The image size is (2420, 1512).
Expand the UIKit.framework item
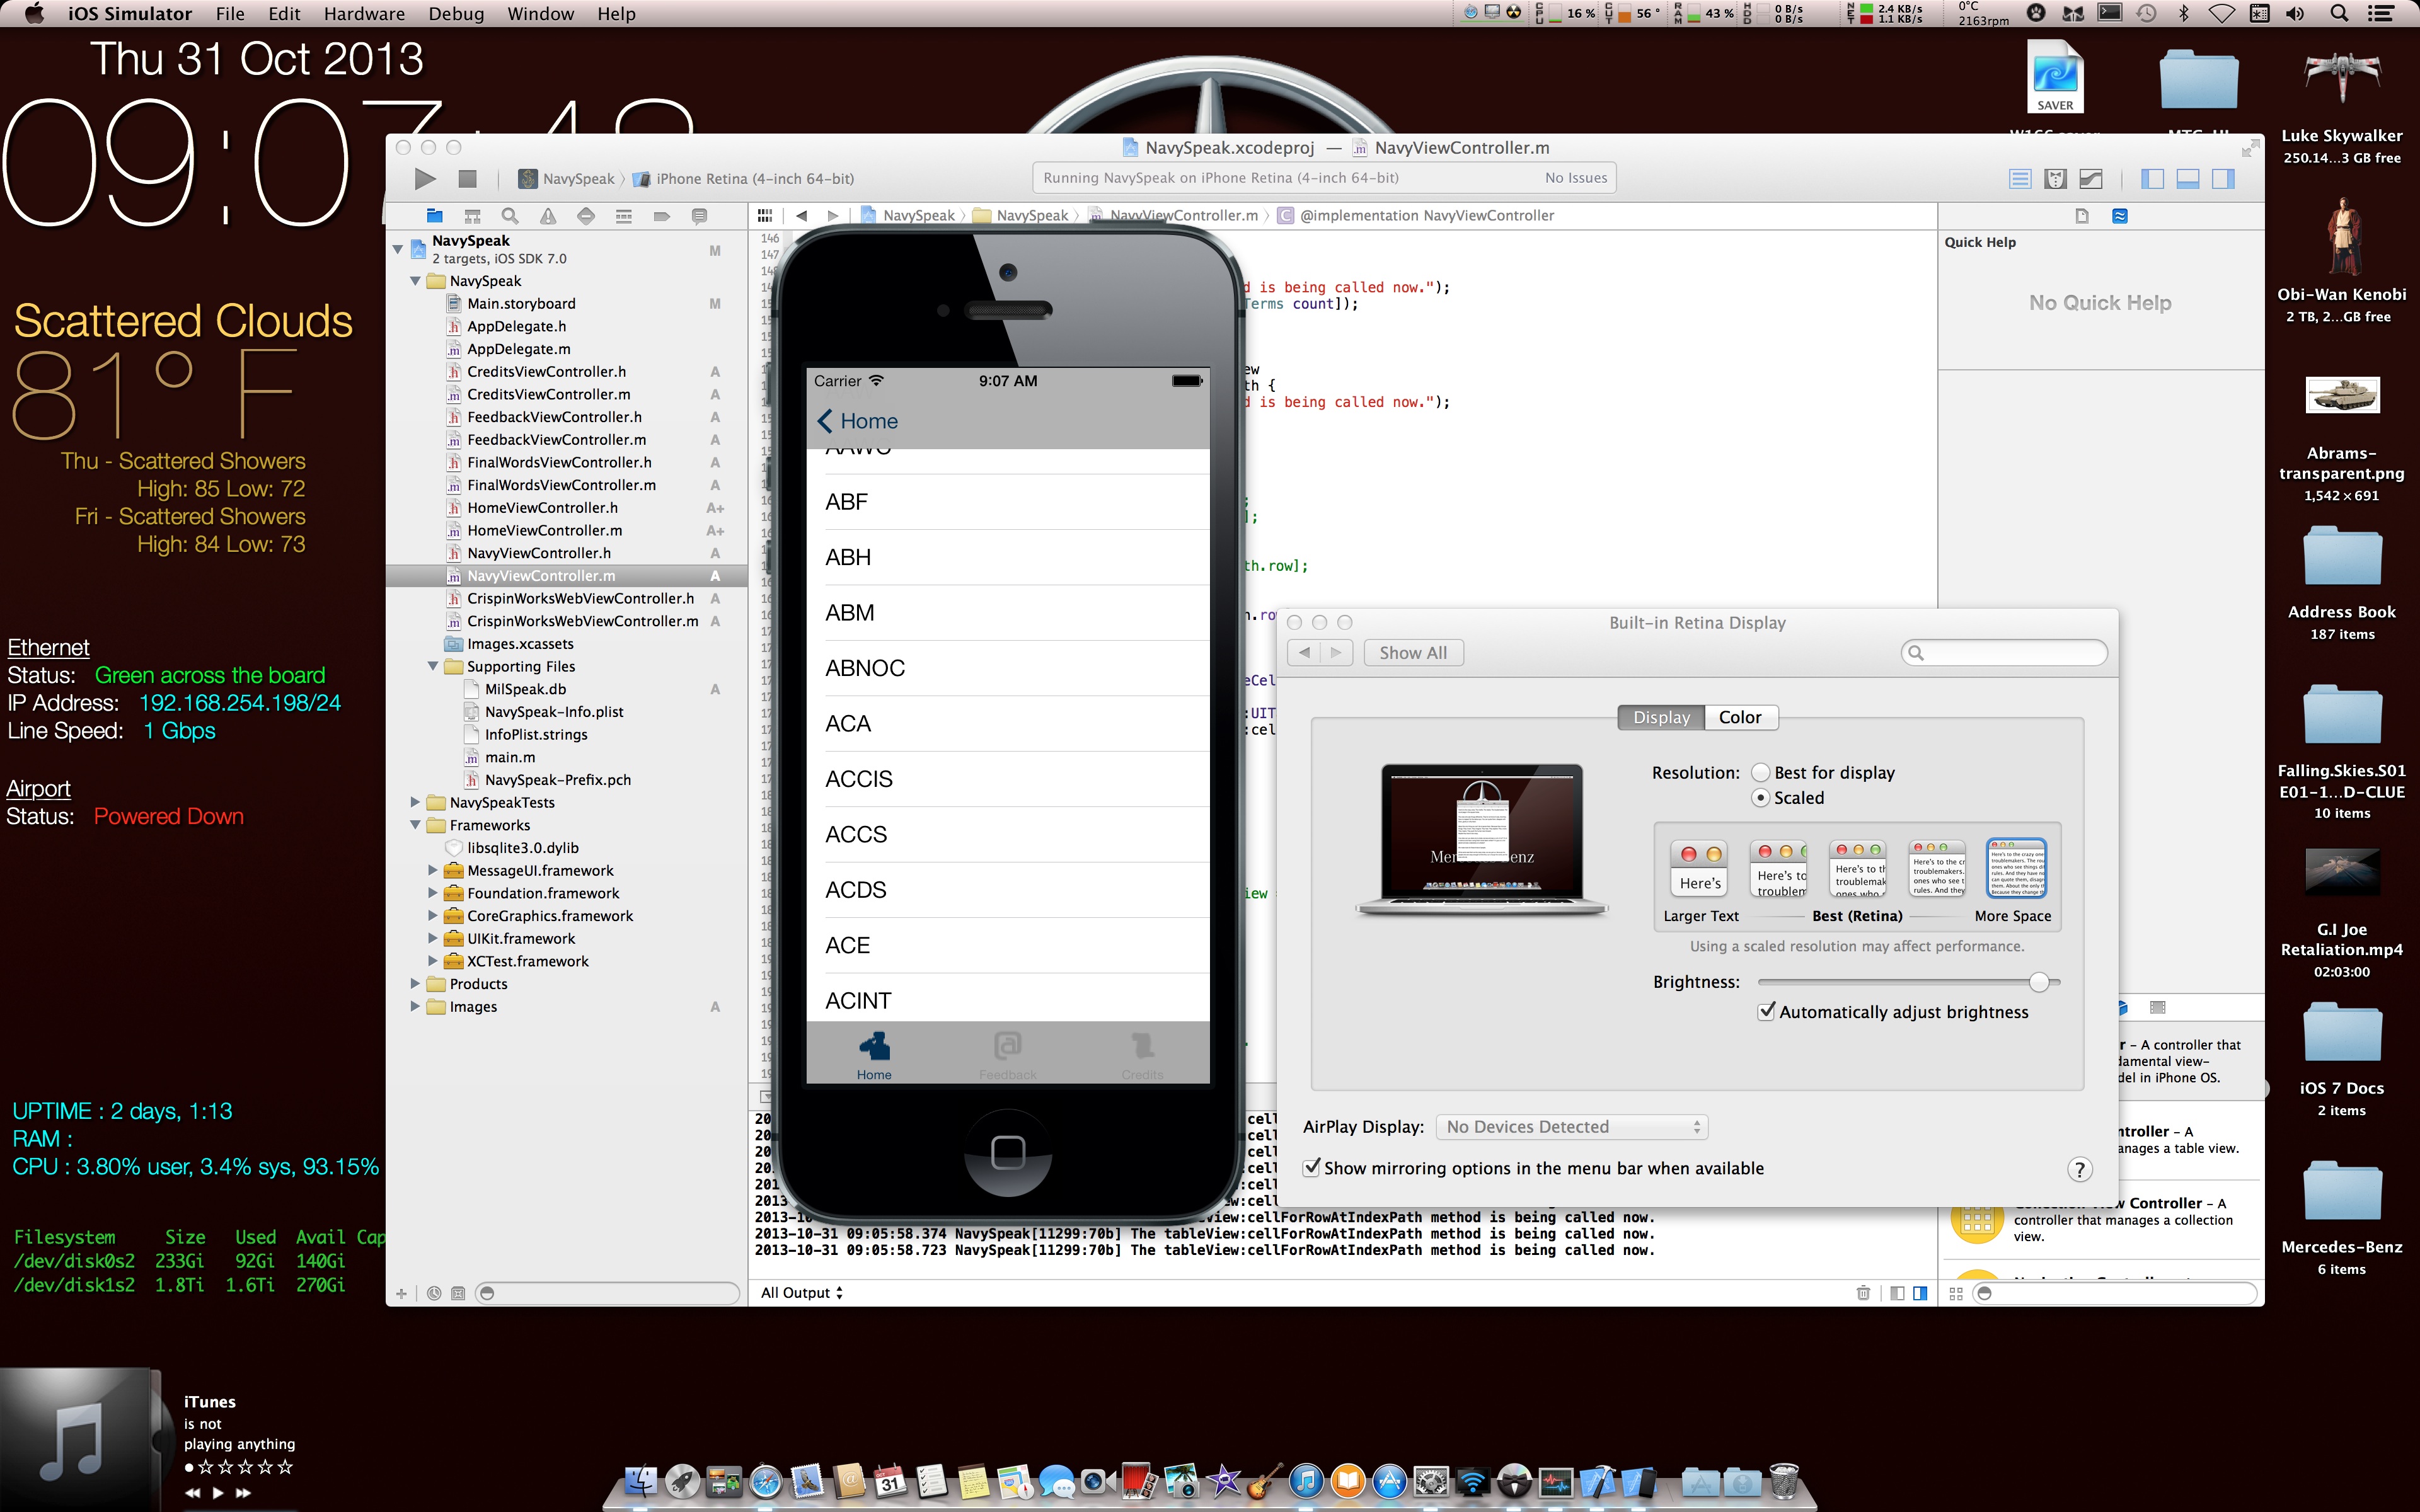[433, 939]
